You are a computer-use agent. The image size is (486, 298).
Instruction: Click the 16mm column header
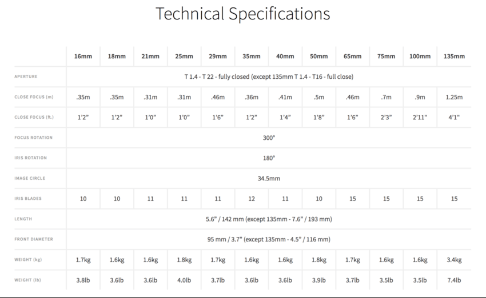(x=83, y=57)
